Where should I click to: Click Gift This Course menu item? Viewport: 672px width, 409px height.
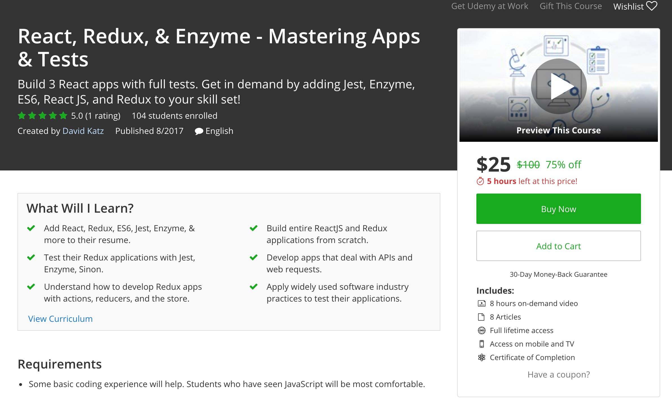click(570, 7)
